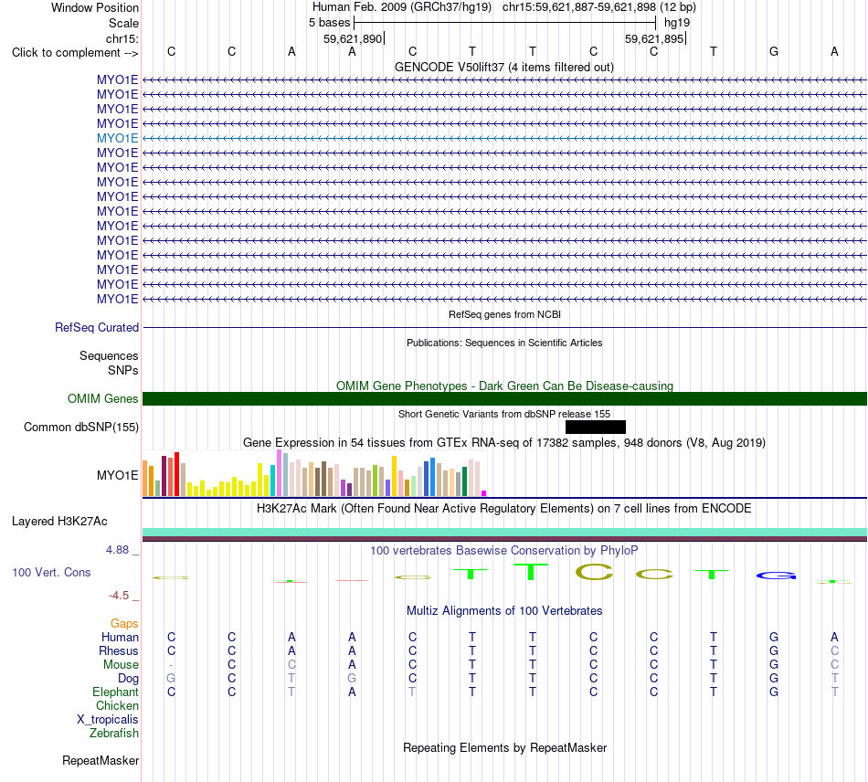868x782 pixels.
Task: Open the RefSeq Curated track label
Action: pyautogui.click(x=97, y=328)
